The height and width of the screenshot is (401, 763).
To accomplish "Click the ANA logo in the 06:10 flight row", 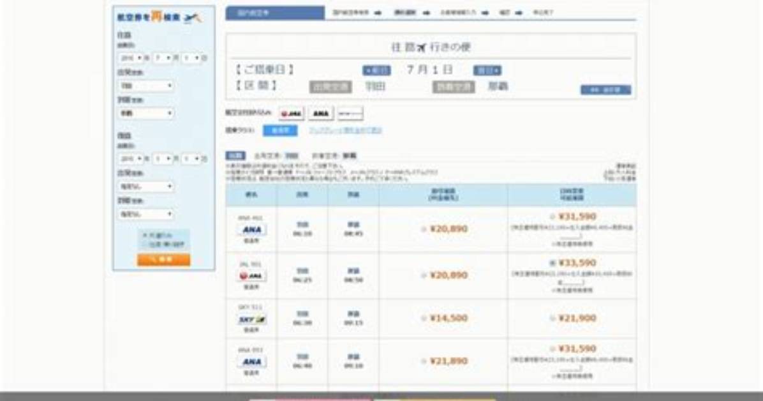I will coord(251,229).
